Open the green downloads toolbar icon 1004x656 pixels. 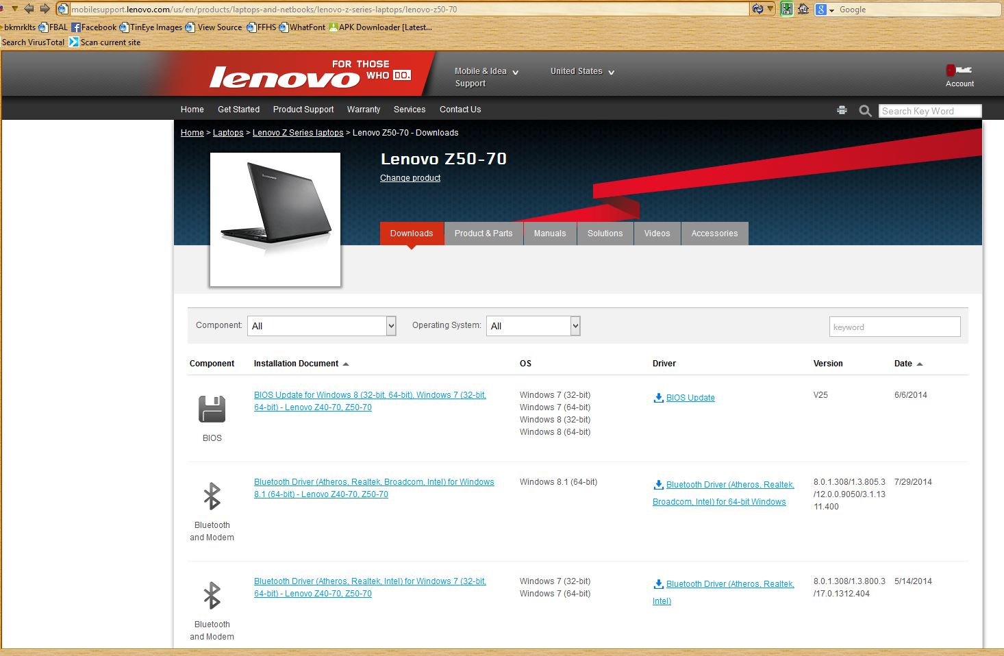point(787,9)
